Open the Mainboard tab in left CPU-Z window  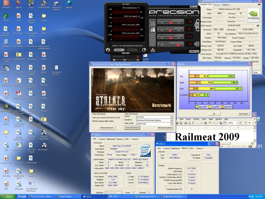(x=111, y=139)
